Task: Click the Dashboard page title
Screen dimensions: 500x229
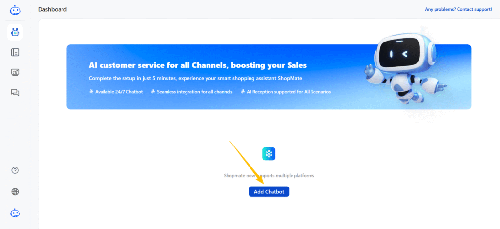Action: tap(52, 10)
